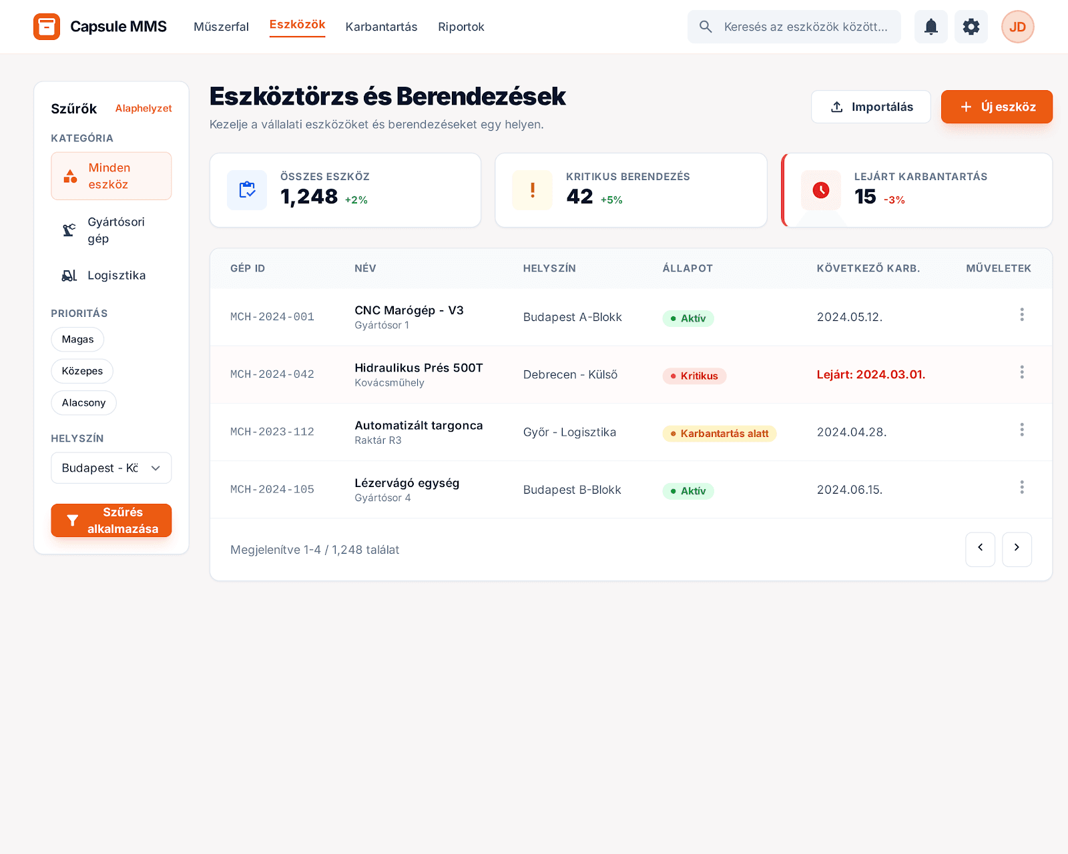This screenshot has height=854, width=1068.
Task: Open the notifications bell icon
Action: tap(930, 27)
